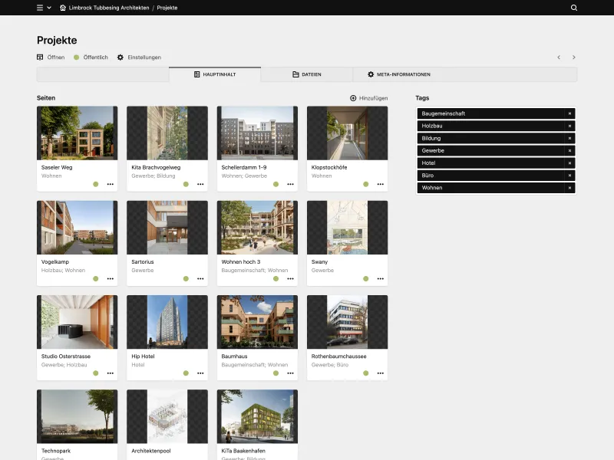Toggle the Öffentlich status indicator
Viewport: 614px width, 460px height.
point(74,57)
